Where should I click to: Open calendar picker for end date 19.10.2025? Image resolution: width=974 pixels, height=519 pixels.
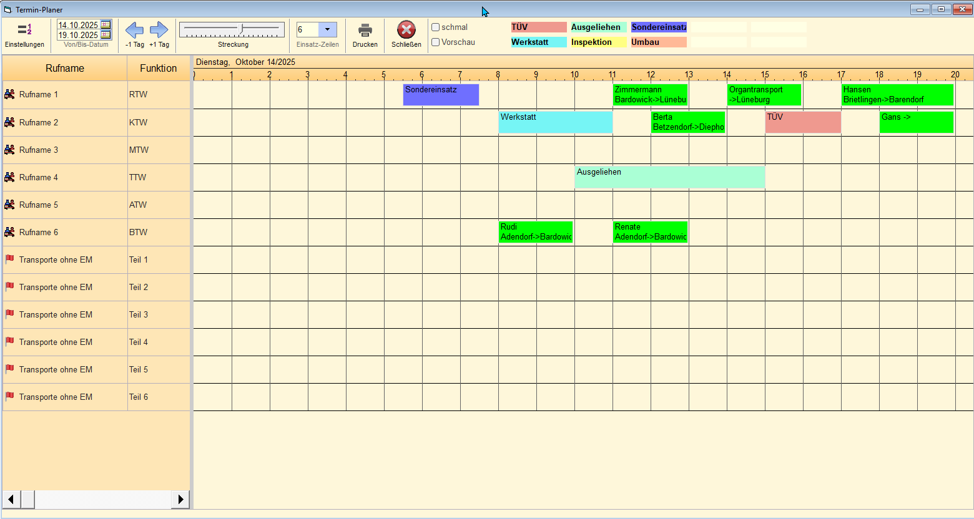[106, 35]
